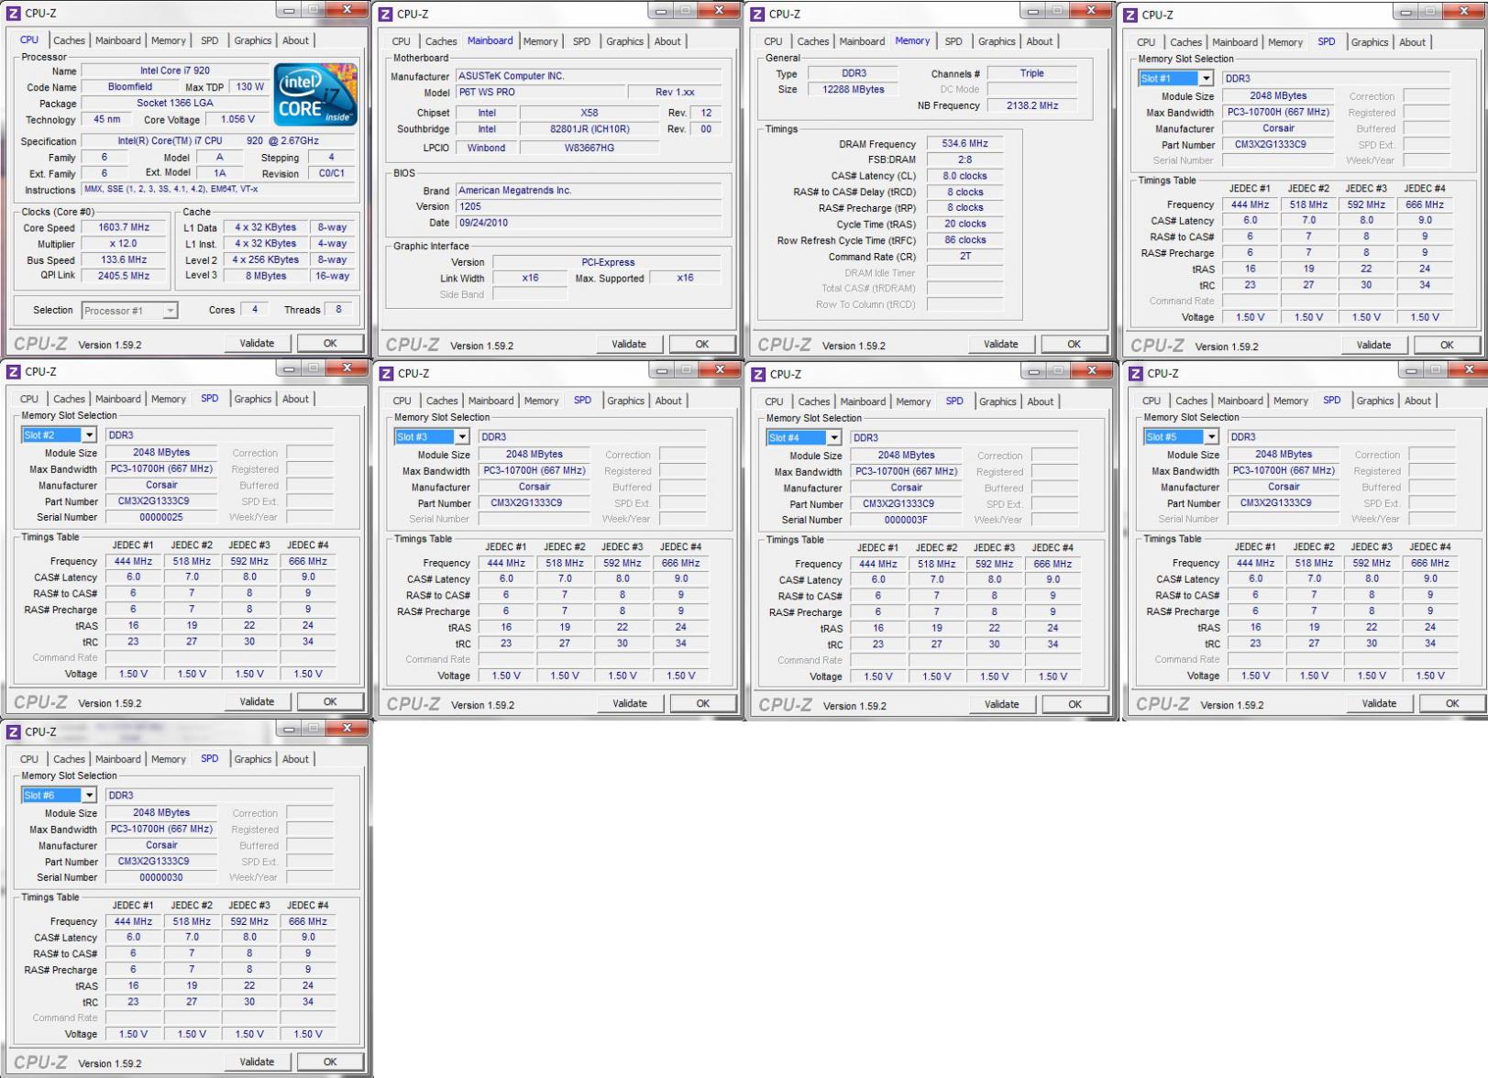Viewport: 1488px width, 1078px height.
Task: Click the CPU-Z title icon of the Slot #1 window
Action: coord(1130,15)
